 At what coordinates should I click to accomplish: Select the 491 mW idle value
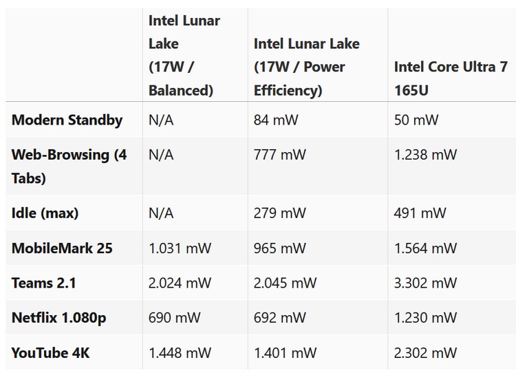[x=420, y=213]
